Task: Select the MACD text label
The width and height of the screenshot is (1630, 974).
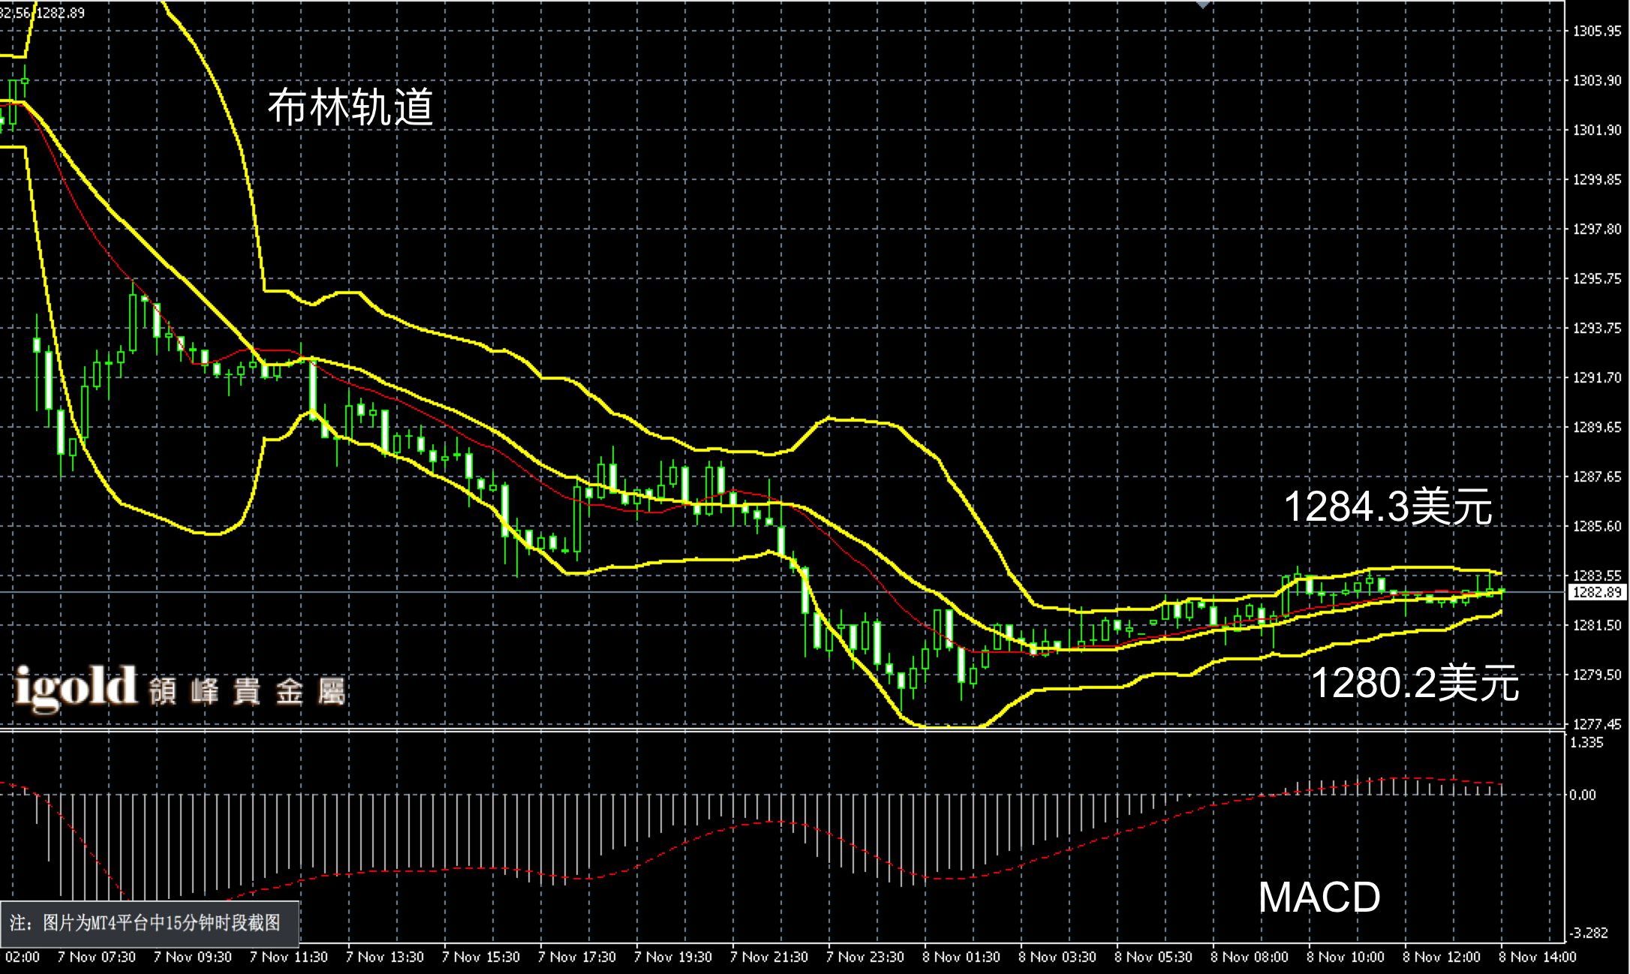Action: click(x=1319, y=897)
